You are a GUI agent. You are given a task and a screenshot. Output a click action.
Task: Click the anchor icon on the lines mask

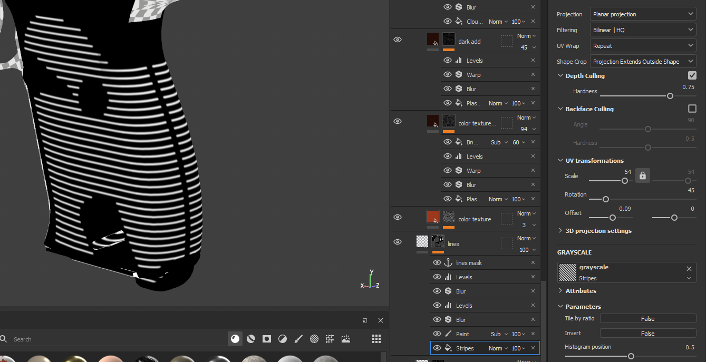pyautogui.click(x=447, y=262)
